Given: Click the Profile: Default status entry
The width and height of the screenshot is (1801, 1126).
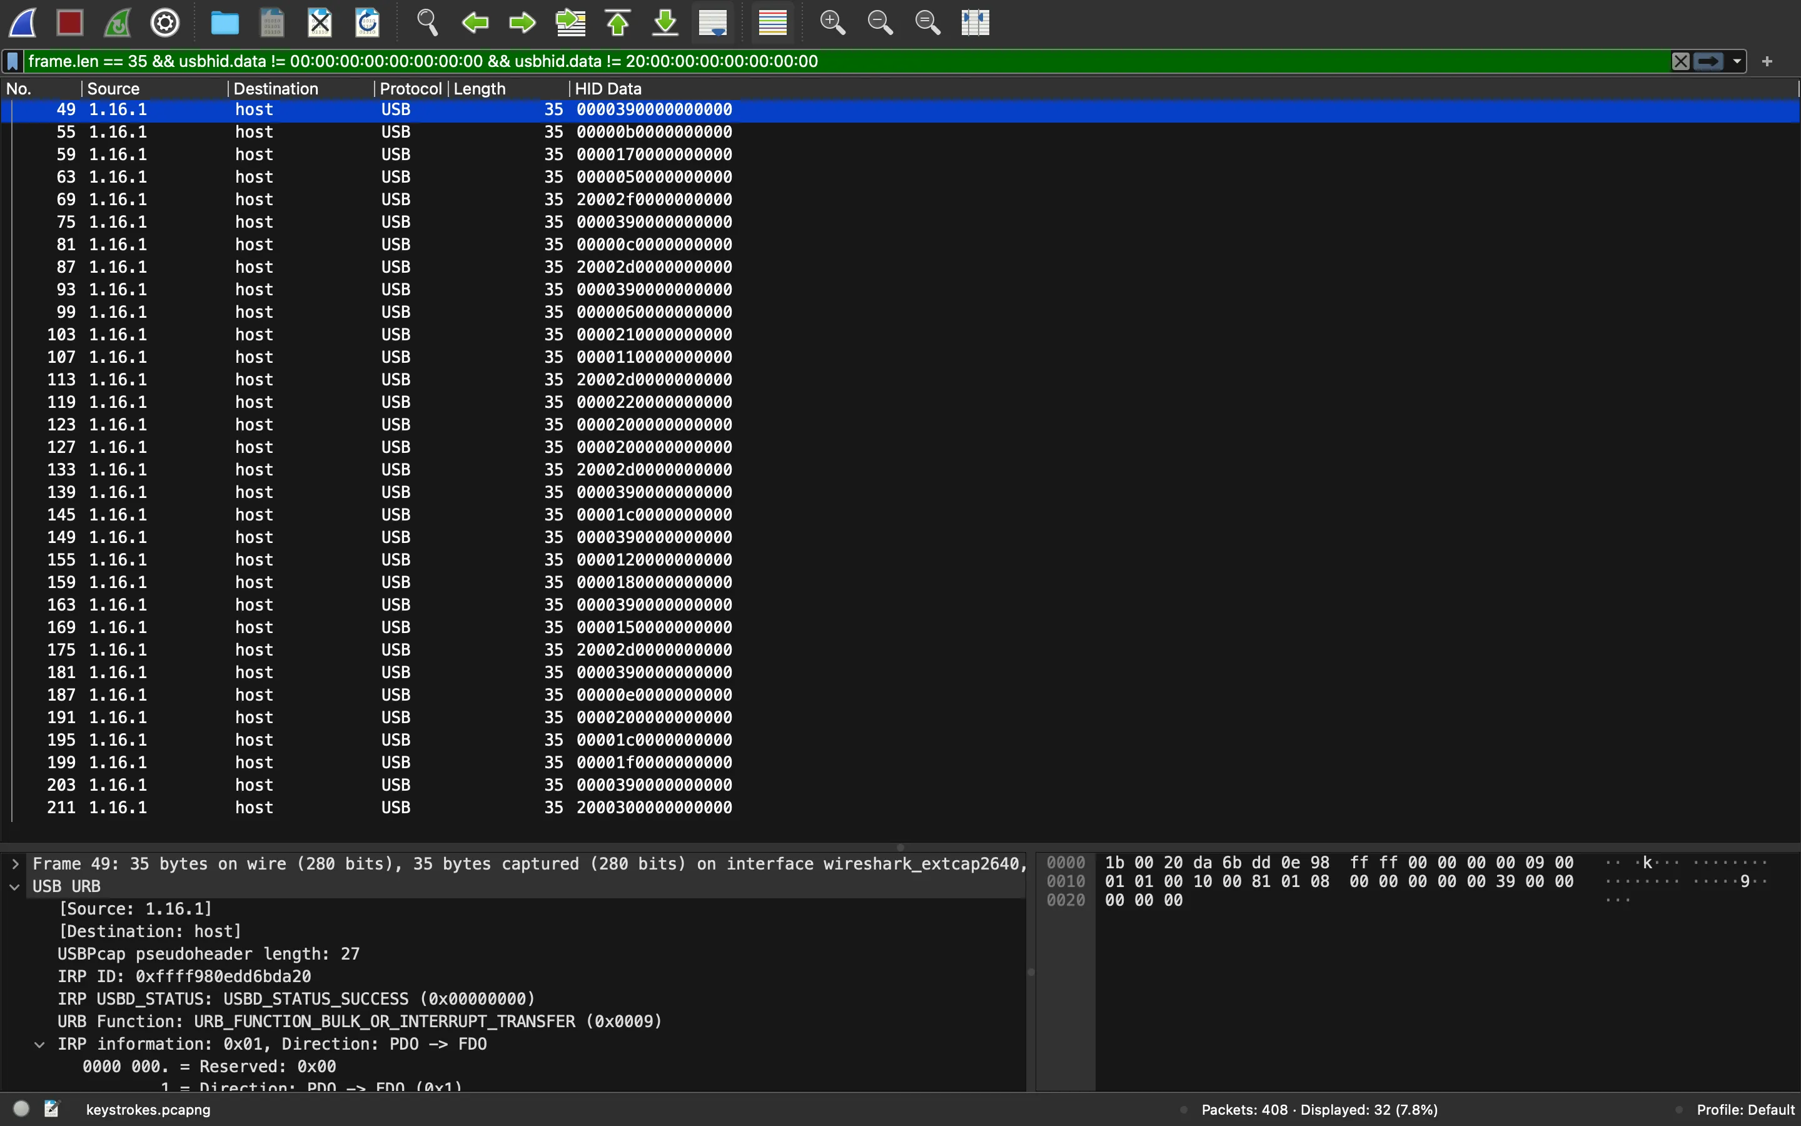Looking at the screenshot, I should click(x=1745, y=1110).
